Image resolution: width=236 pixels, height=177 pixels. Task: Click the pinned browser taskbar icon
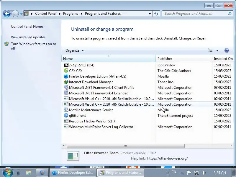tap(42, 173)
